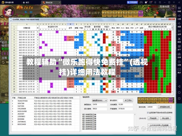This screenshot has width=182, height=136.
Task: Click the blue phone control button
Action: coord(132,2)
